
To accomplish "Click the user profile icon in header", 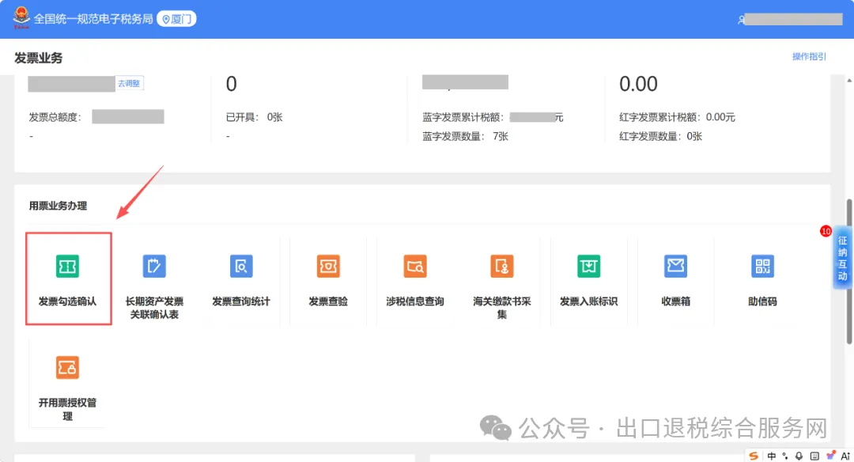I will click(741, 20).
